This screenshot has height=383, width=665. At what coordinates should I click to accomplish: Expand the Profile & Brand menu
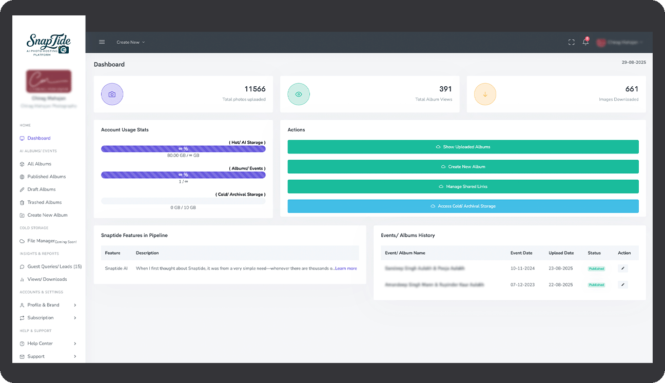[48, 305]
